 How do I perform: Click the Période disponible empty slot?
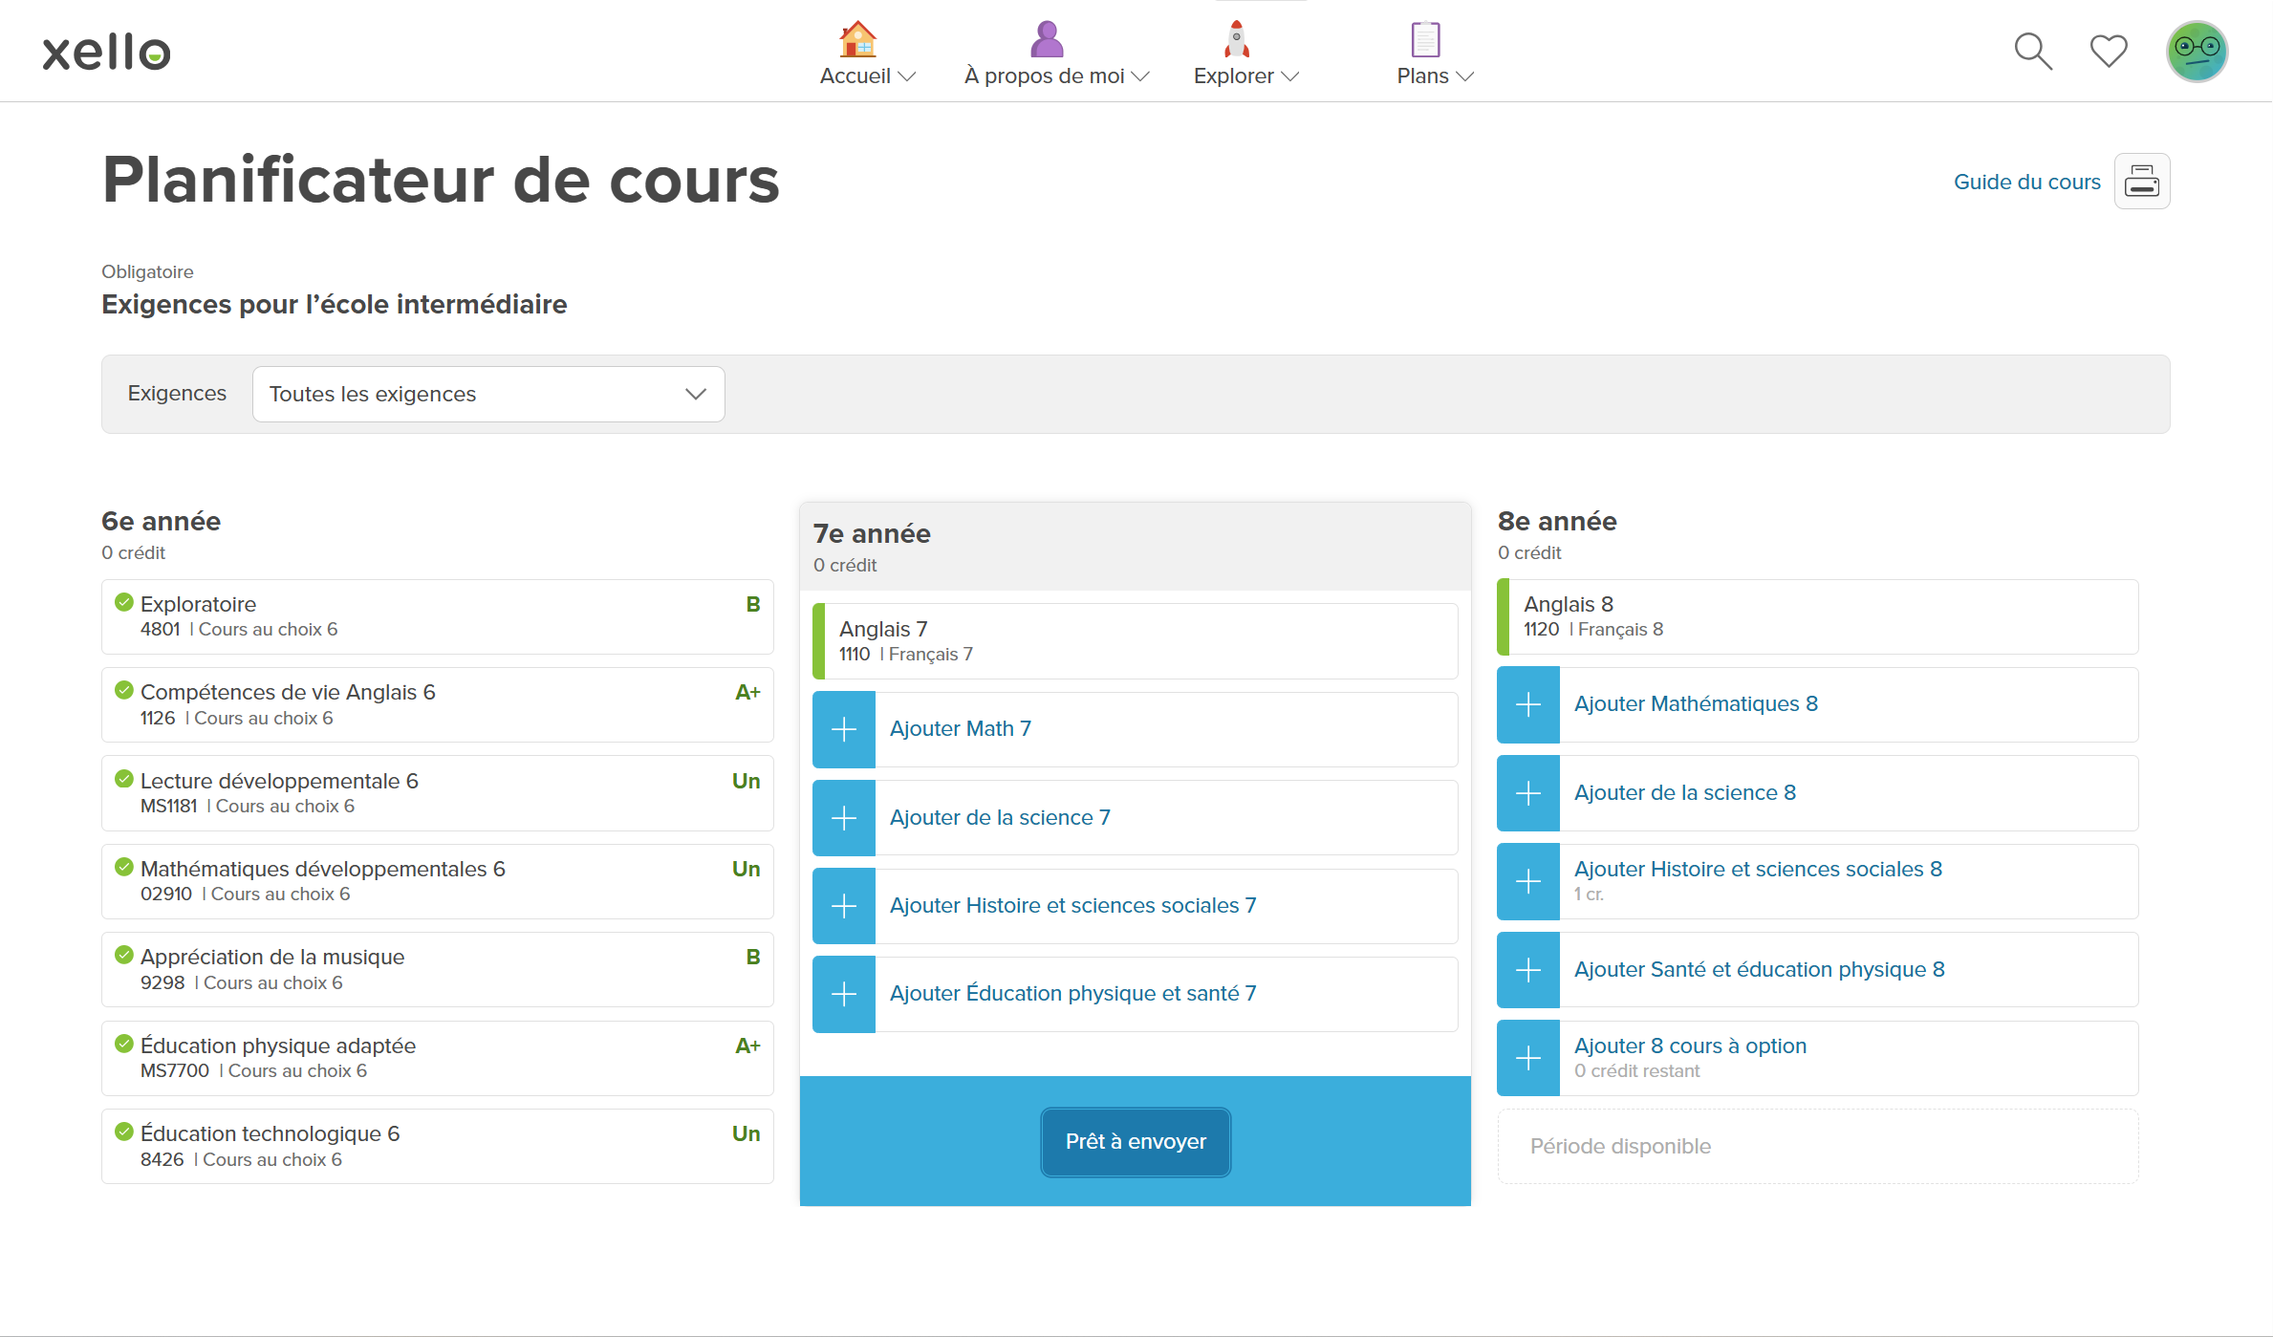[x=1817, y=1146]
